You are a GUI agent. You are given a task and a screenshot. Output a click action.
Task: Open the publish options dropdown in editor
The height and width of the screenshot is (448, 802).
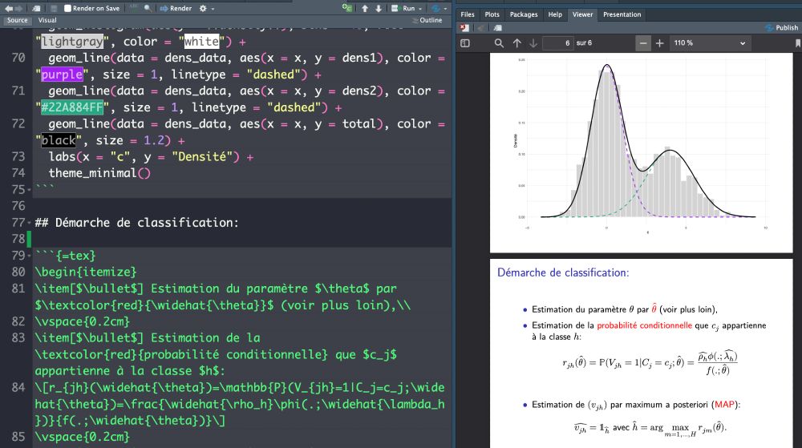(x=445, y=9)
